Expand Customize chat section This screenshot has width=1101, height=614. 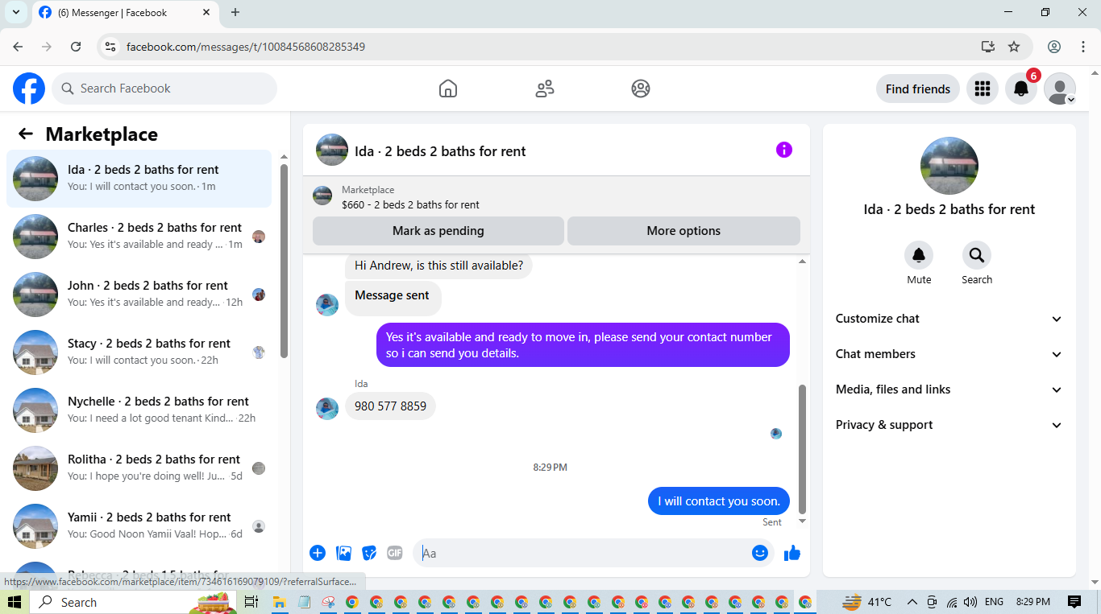tap(949, 319)
